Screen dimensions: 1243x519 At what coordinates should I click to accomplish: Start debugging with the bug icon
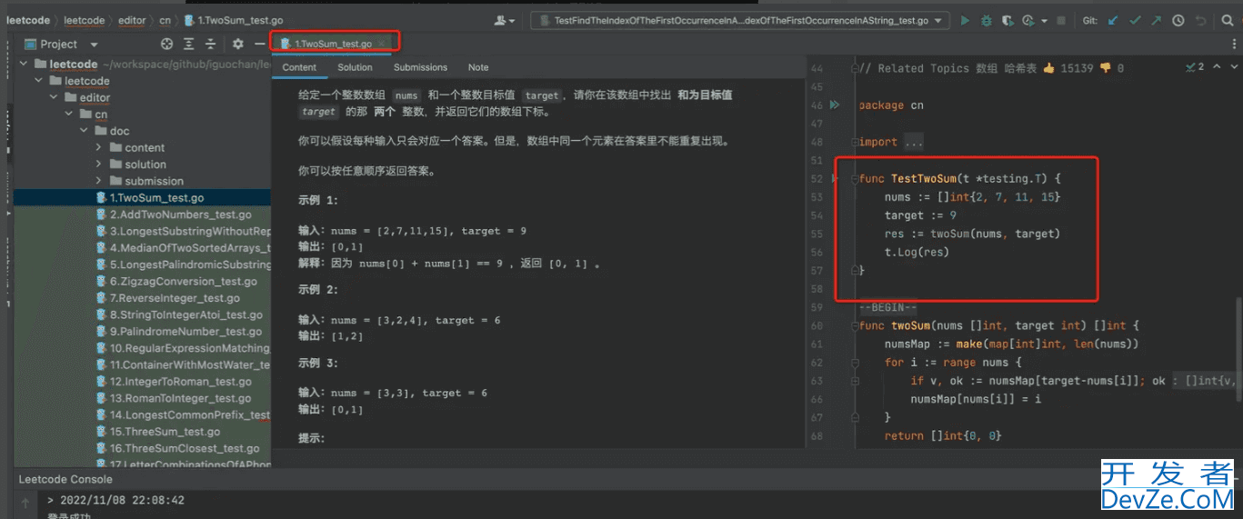[987, 20]
